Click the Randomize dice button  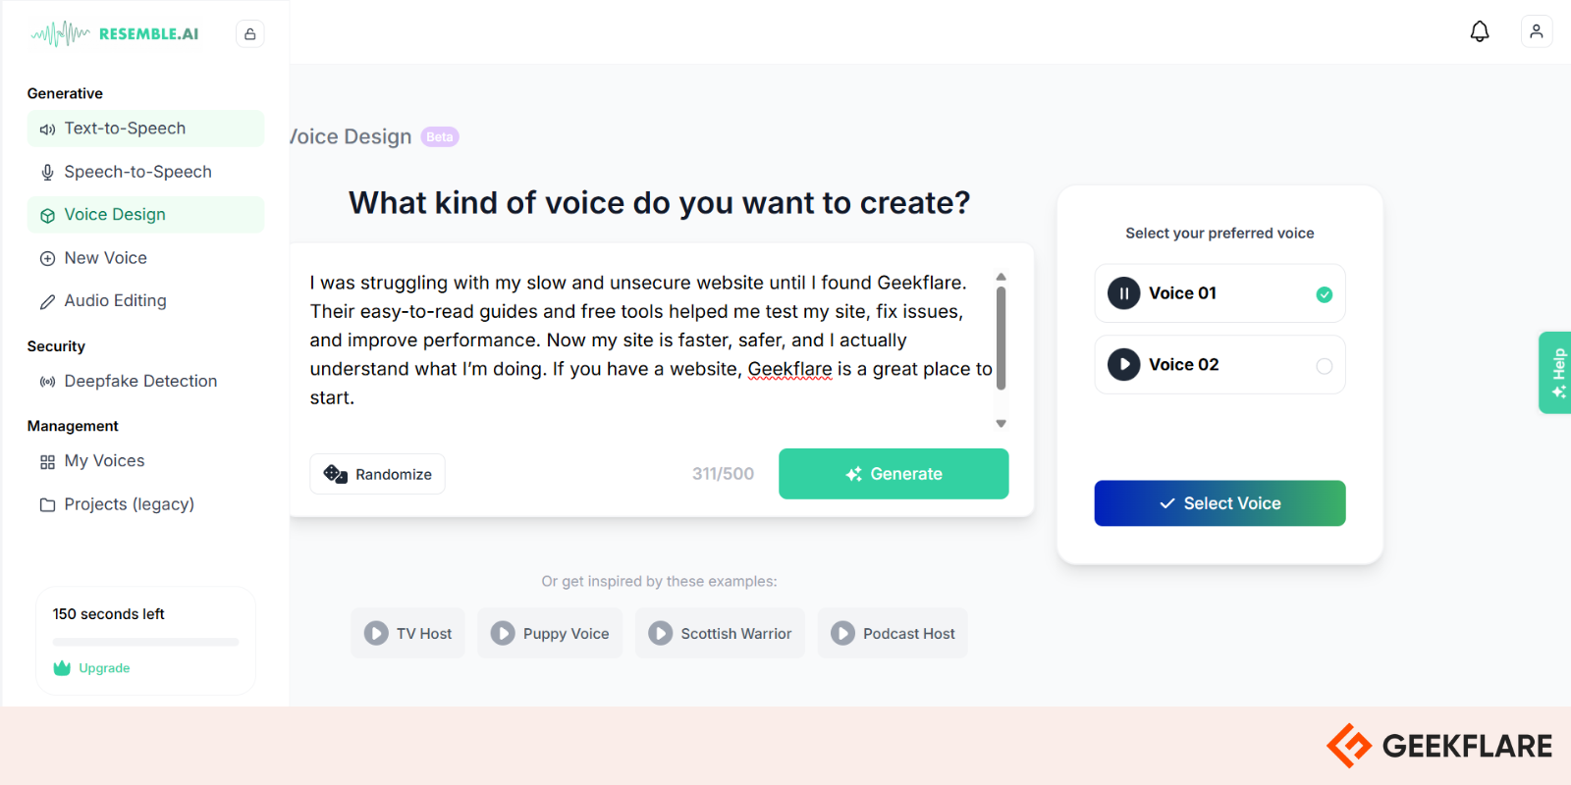point(378,474)
